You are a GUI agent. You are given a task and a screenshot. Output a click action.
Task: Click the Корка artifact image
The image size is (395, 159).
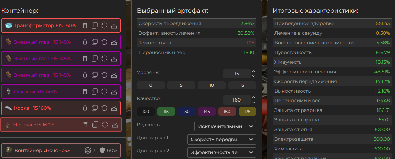pyautogui.click(x=9, y=108)
